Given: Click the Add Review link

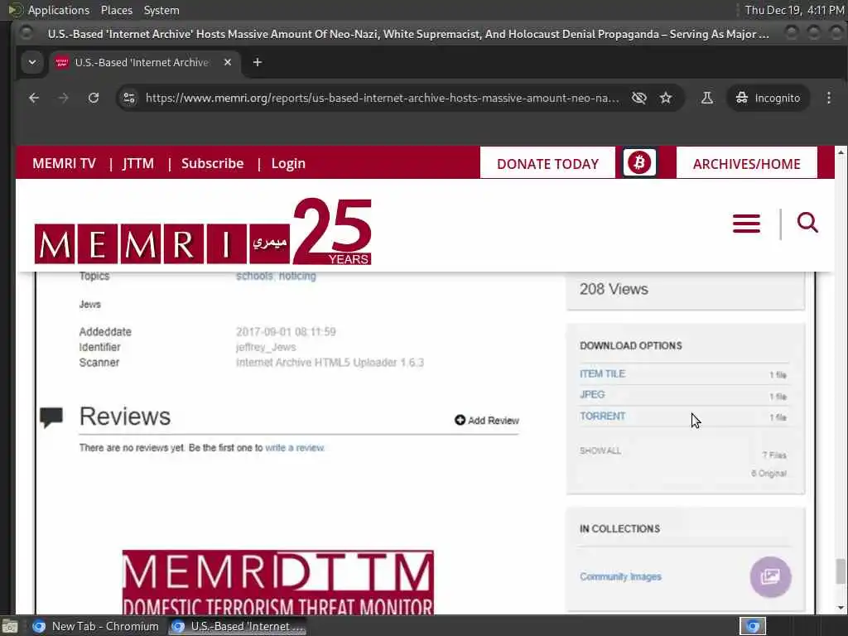Looking at the screenshot, I should point(487,420).
